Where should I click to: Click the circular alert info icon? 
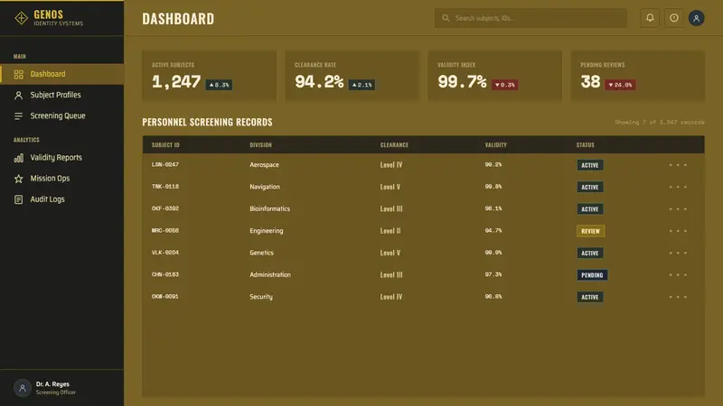(x=673, y=18)
